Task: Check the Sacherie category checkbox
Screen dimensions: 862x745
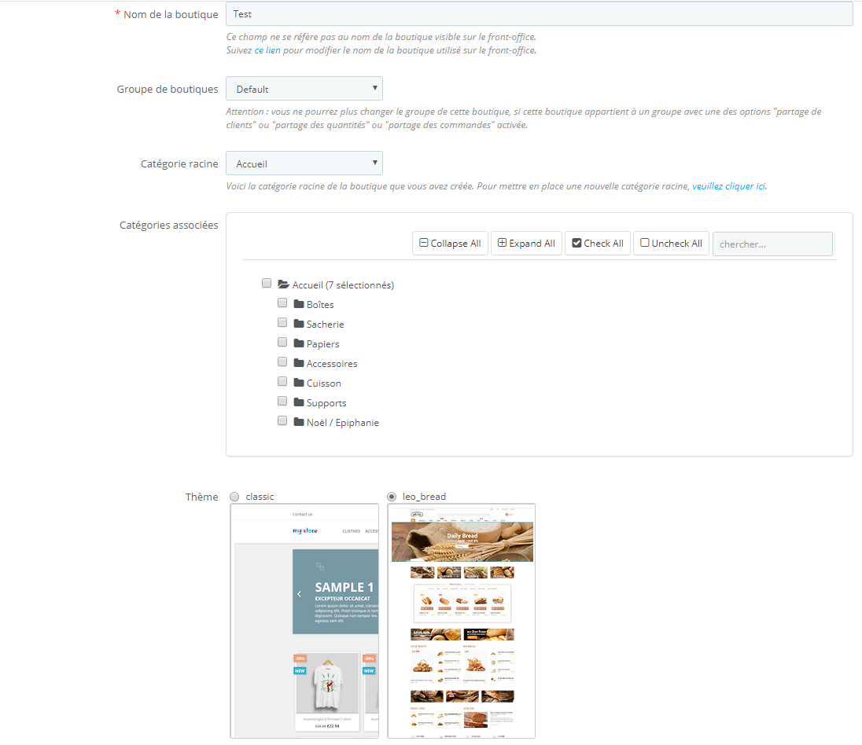Action: 282,322
